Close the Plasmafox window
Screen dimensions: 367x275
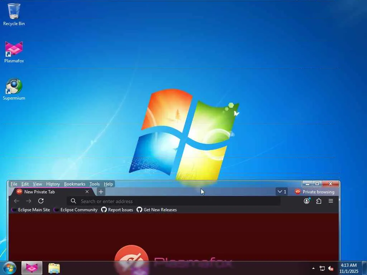330,184
